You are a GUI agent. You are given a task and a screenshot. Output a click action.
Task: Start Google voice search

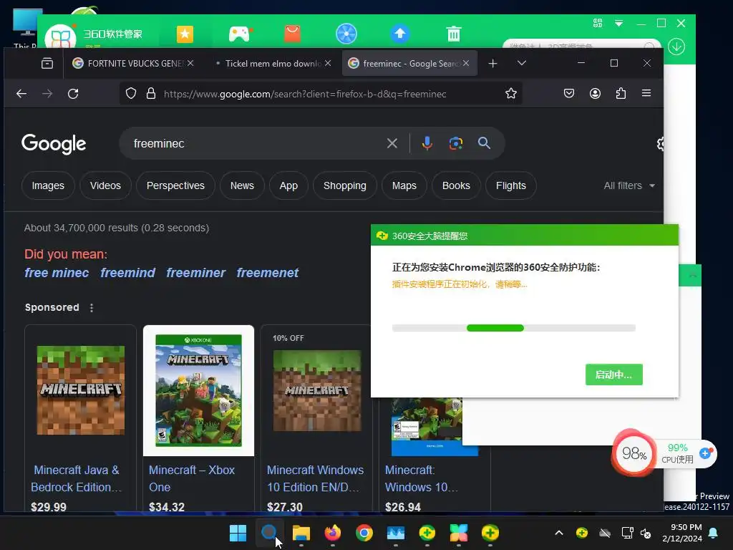point(427,143)
